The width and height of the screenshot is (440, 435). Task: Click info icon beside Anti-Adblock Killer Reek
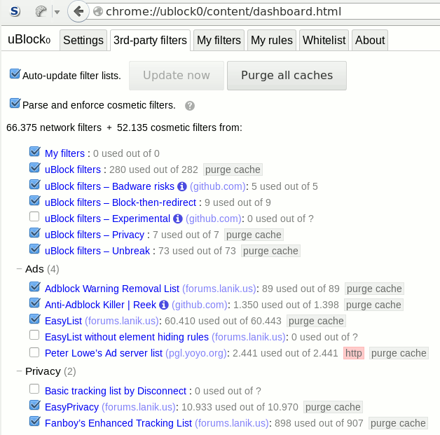click(x=163, y=305)
